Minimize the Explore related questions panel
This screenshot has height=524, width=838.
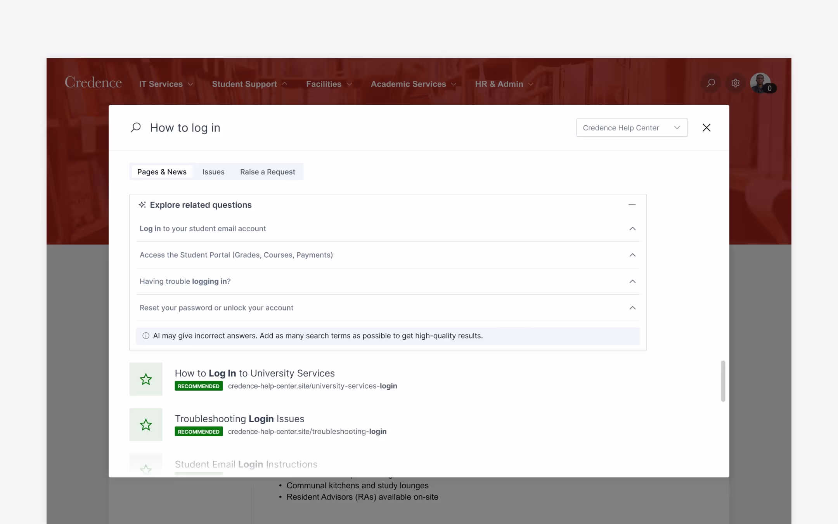pyautogui.click(x=632, y=205)
